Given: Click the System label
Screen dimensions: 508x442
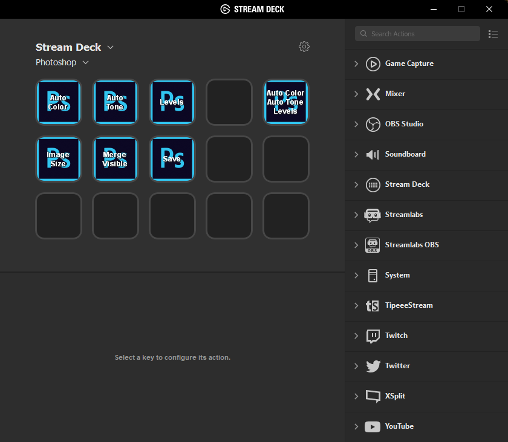Looking at the screenshot, I should pos(397,275).
